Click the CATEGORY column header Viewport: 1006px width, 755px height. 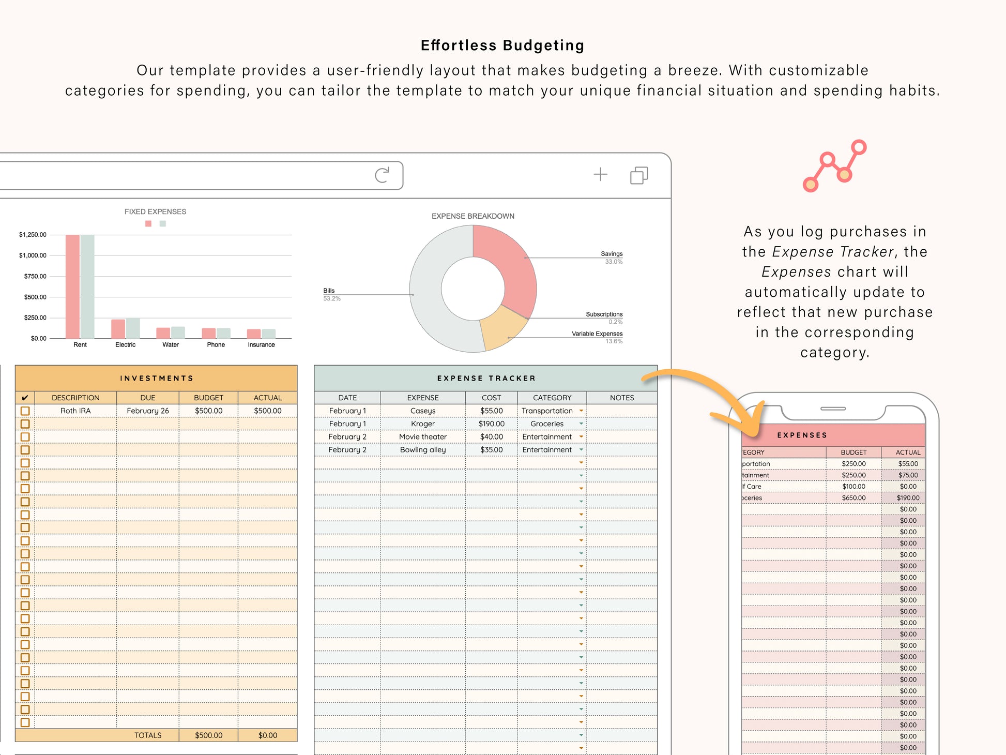click(x=552, y=398)
